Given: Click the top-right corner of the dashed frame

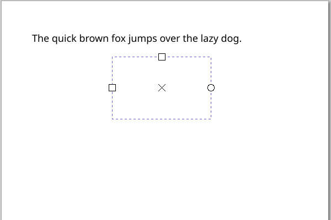Looking at the screenshot, I should coord(211,57).
